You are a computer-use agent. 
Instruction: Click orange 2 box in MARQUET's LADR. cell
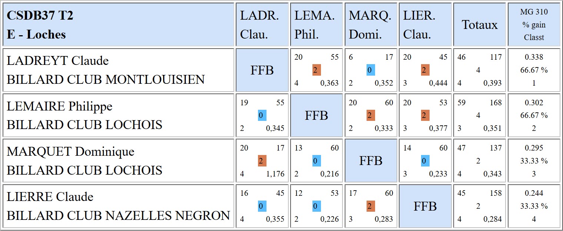click(x=262, y=161)
